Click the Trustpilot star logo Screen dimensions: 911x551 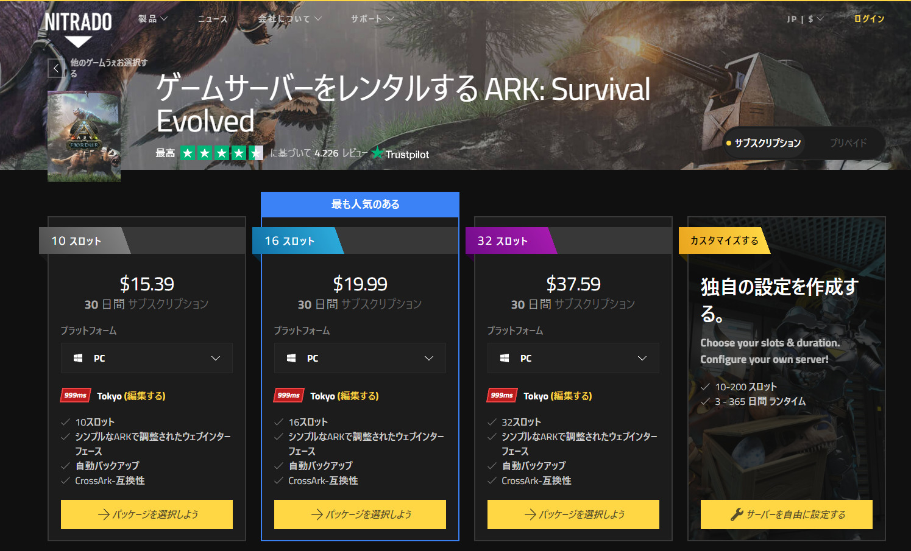tap(377, 153)
